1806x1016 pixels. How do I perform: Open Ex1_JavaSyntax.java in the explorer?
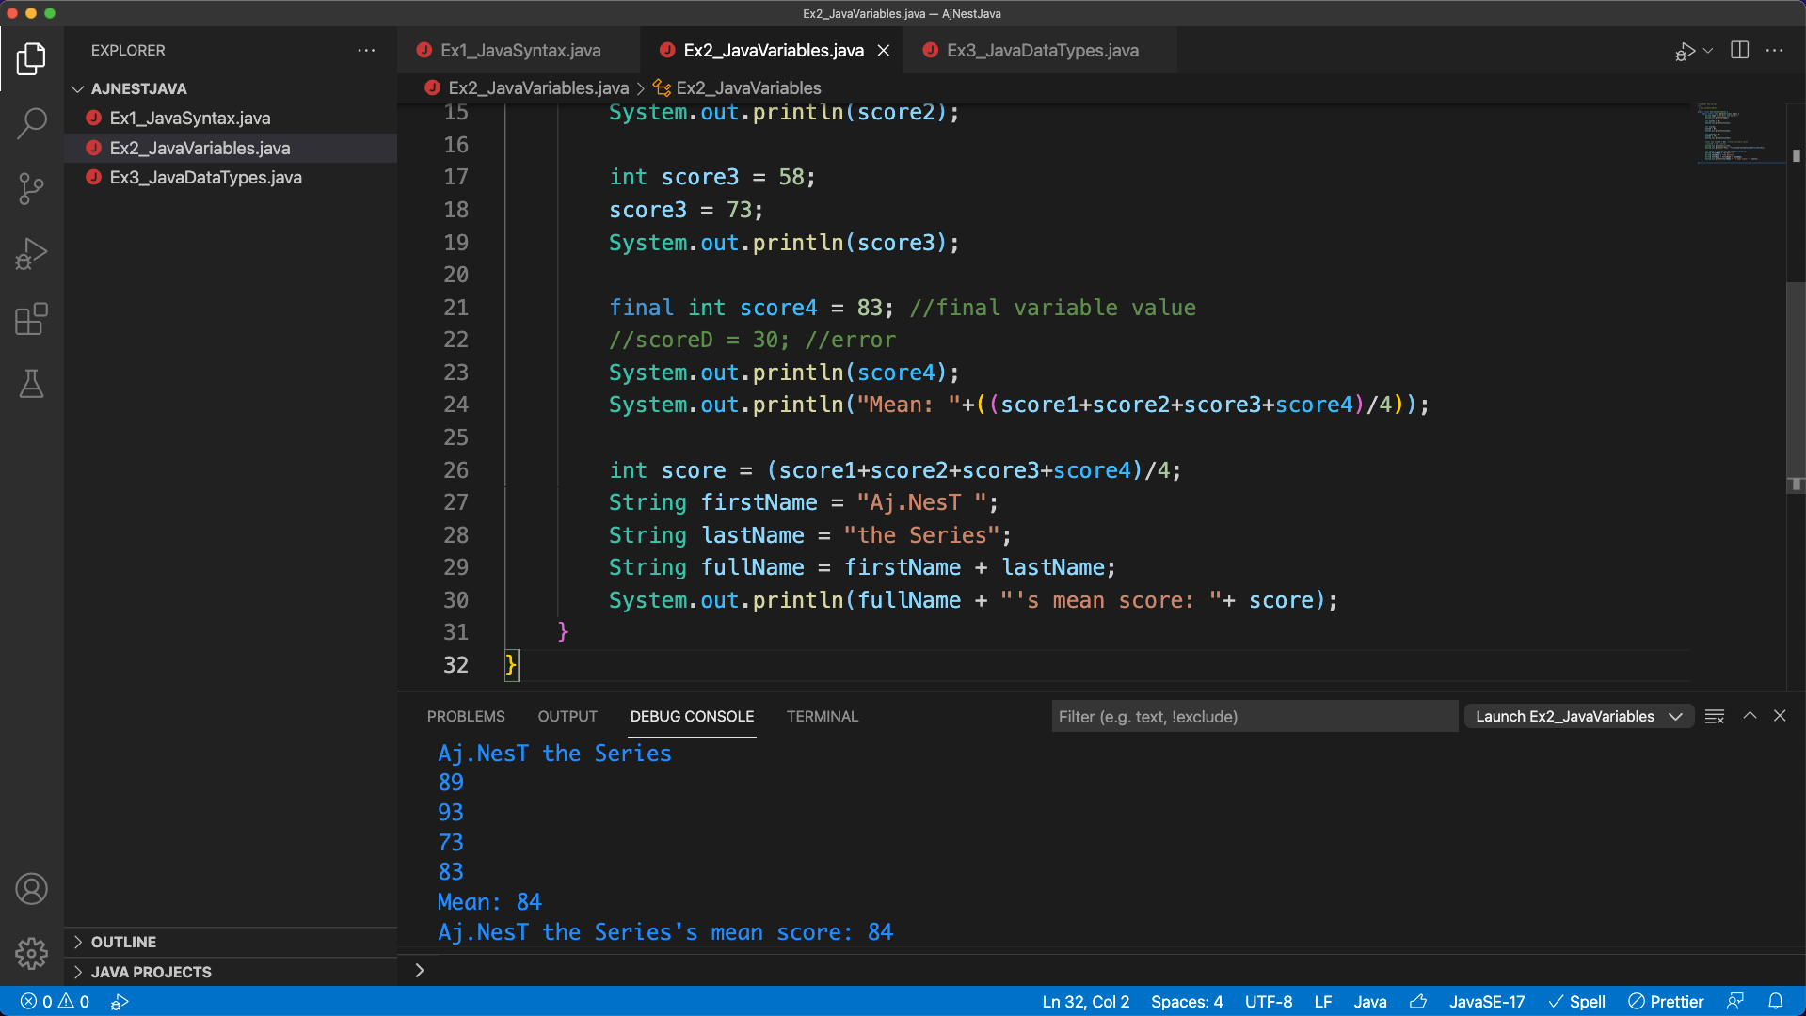click(190, 119)
